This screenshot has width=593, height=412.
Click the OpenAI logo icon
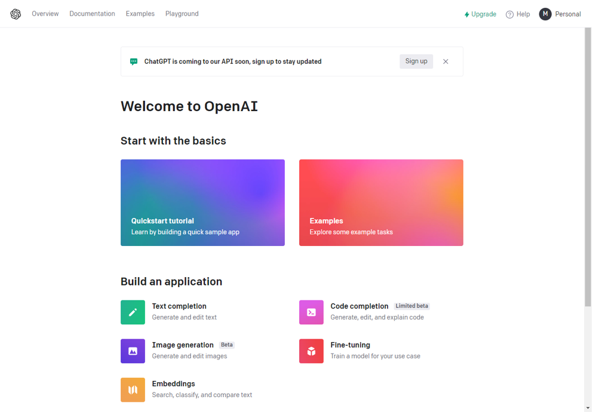16,14
